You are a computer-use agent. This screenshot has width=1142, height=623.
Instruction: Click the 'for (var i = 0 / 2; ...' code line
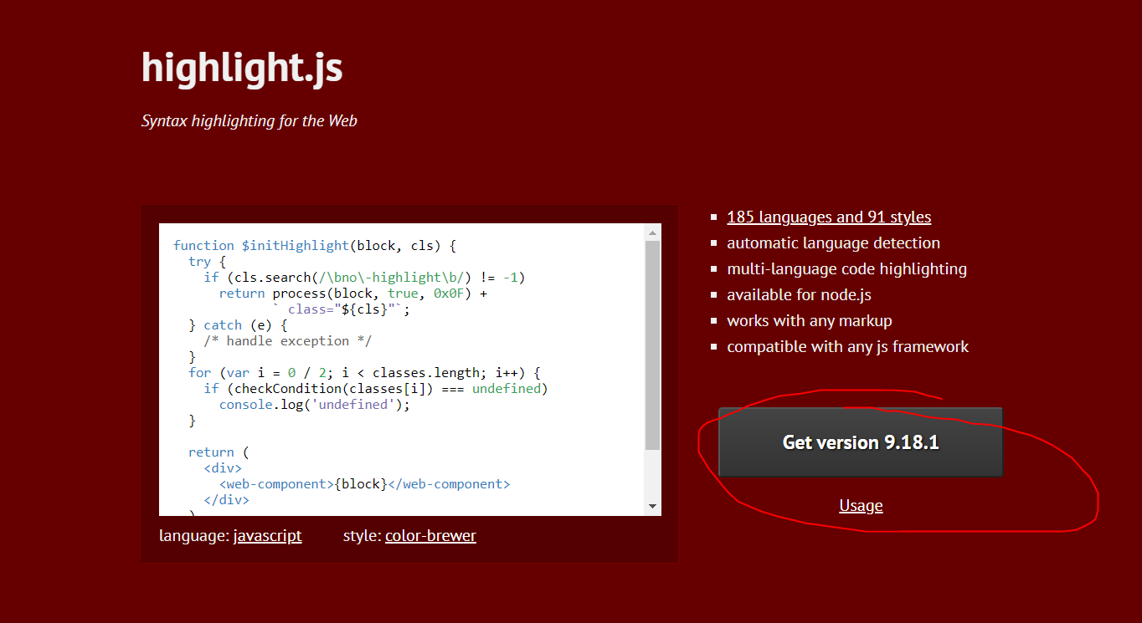coord(364,372)
